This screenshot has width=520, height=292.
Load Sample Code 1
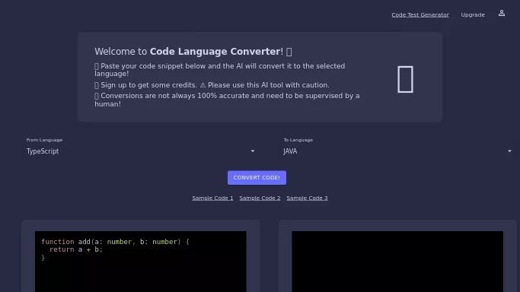click(212, 198)
